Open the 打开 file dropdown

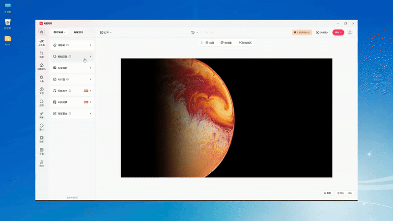point(106,32)
